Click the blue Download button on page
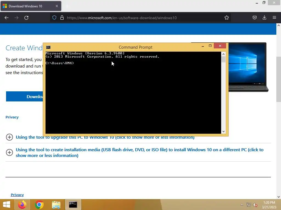This screenshot has width=281, height=210. tap(24, 97)
